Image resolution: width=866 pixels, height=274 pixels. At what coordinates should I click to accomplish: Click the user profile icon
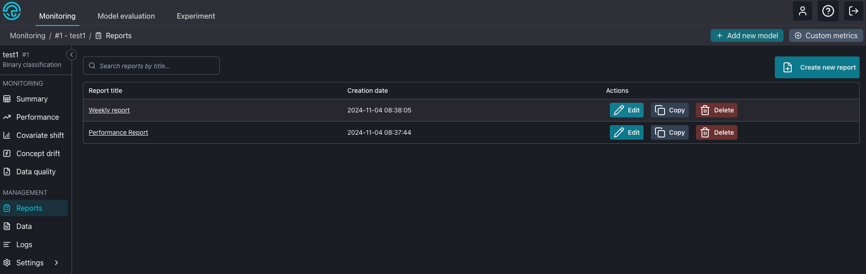(x=802, y=11)
